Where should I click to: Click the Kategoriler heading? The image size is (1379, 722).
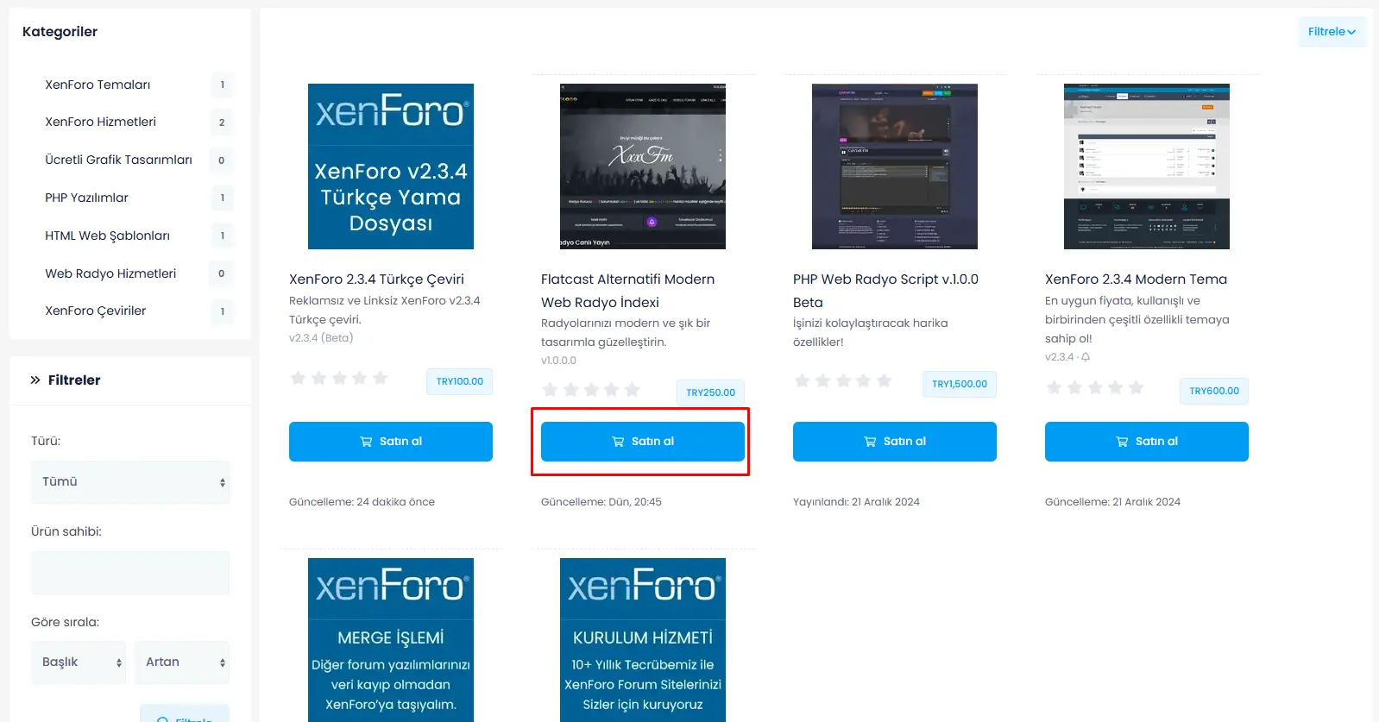60,32
